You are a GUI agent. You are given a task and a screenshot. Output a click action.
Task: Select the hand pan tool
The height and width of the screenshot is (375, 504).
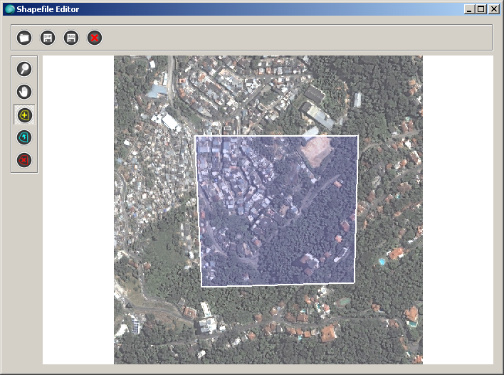[24, 92]
